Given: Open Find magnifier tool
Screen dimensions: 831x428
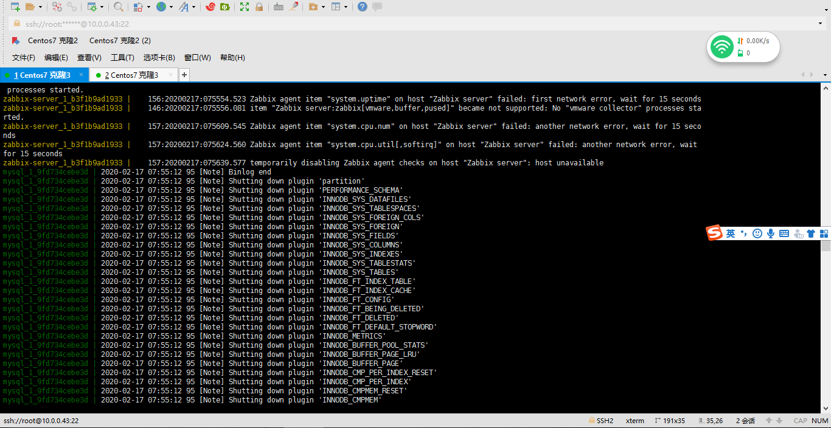Looking at the screenshot, I should pos(119,7).
